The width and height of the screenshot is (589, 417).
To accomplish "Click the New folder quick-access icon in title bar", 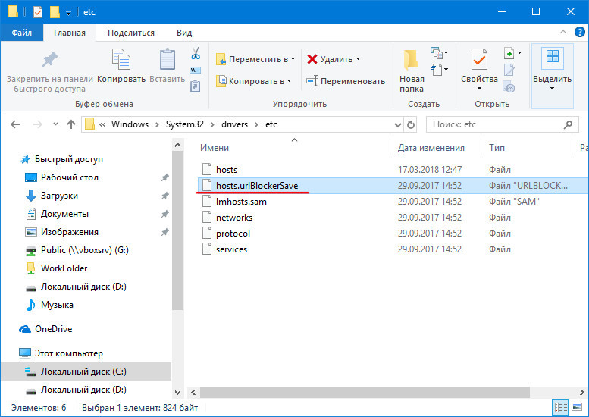I will (55, 12).
